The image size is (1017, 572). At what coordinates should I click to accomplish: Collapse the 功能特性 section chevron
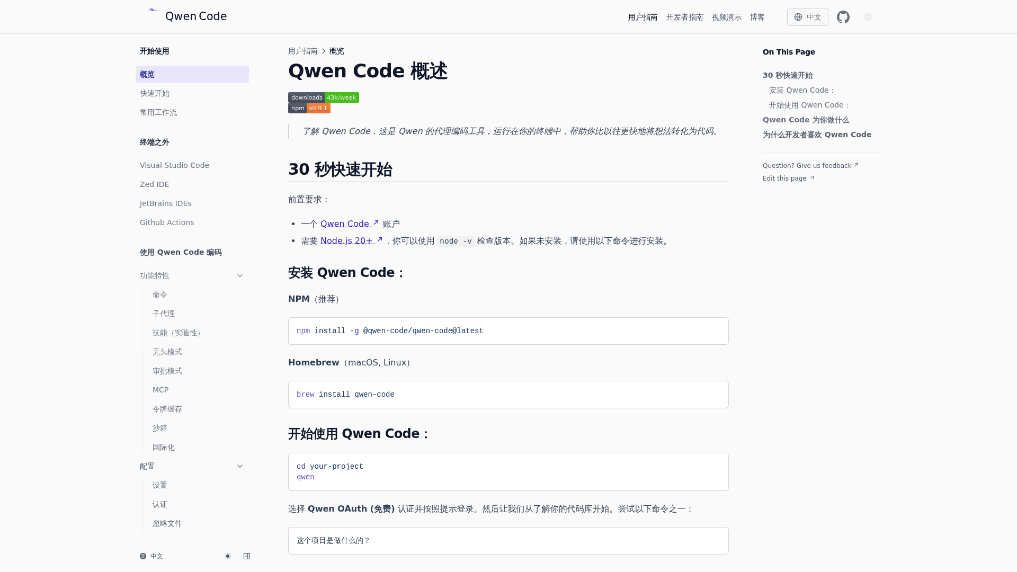[x=240, y=275]
